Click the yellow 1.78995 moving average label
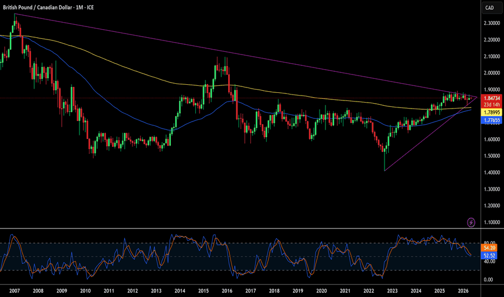Viewport: 504px width, 297px height. tap(492, 112)
